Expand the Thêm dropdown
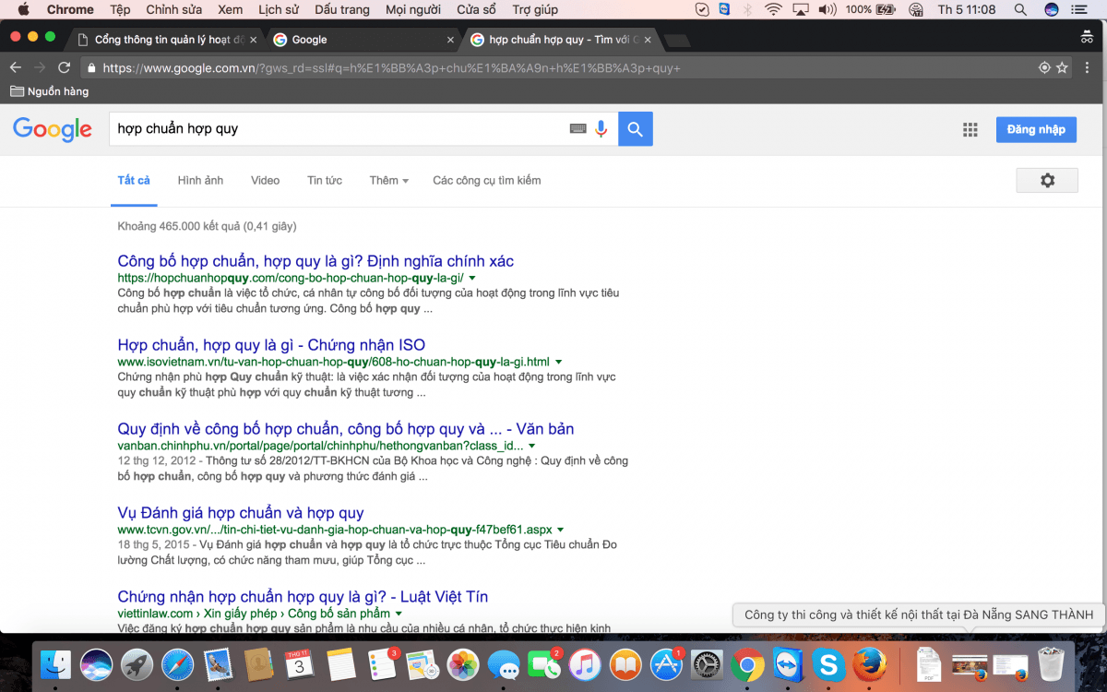Viewport: 1107px width, 692px height. [x=388, y=180]
